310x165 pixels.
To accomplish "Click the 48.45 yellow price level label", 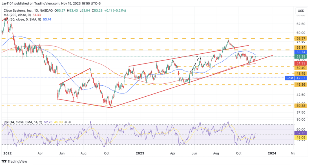I will point(301,73).
